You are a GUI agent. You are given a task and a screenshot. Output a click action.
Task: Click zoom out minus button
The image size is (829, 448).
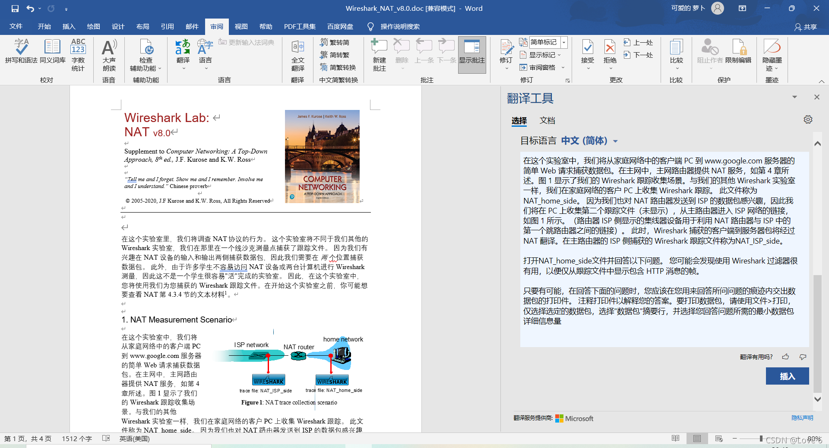[734, 439]
